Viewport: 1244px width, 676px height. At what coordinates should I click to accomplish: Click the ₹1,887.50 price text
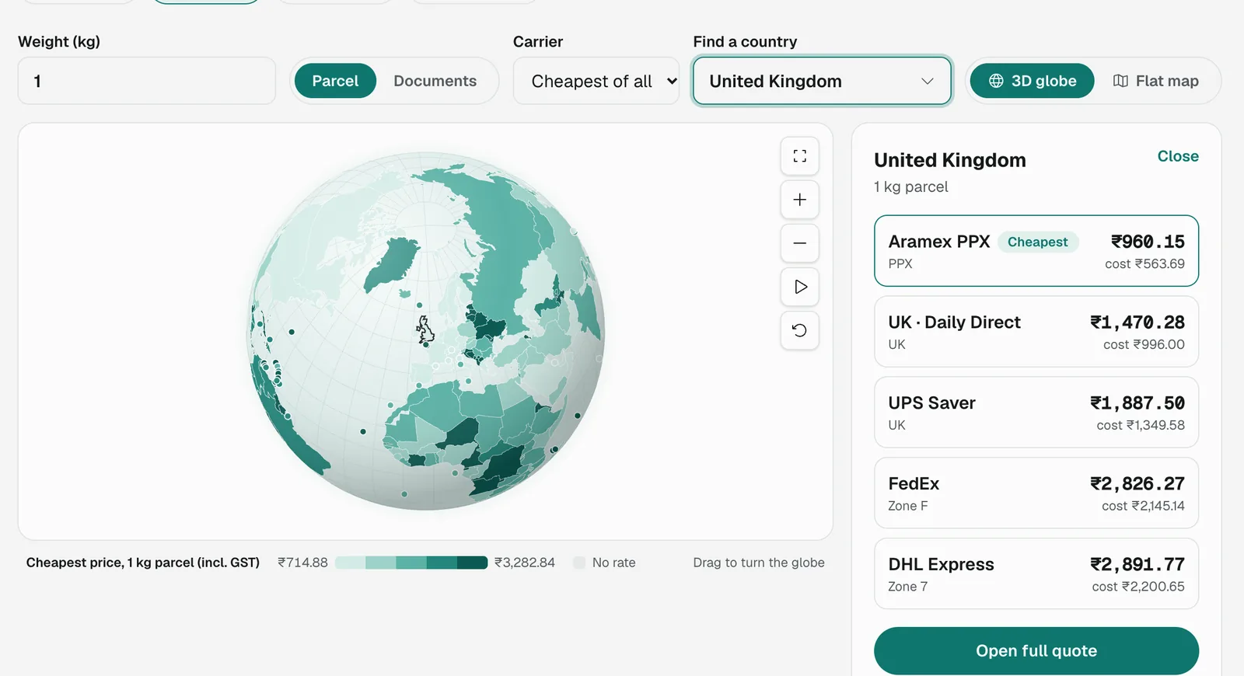point(1137,403)
